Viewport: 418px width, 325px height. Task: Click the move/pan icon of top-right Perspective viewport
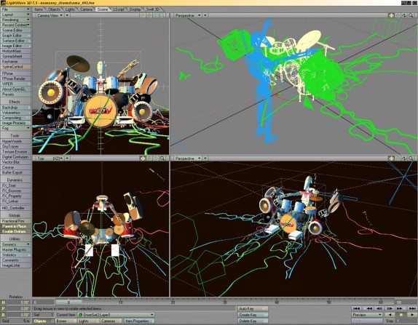click(391, 15)
